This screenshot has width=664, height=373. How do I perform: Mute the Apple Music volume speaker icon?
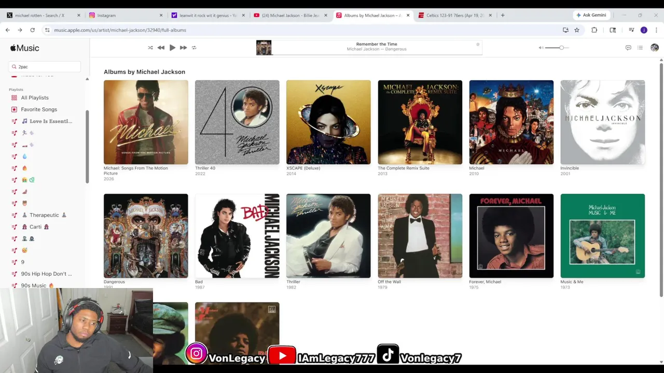pyautogui.click(x=541, y=48)
